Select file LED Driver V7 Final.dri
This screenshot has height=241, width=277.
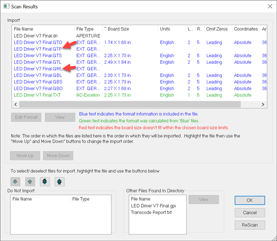pos(36,36)
